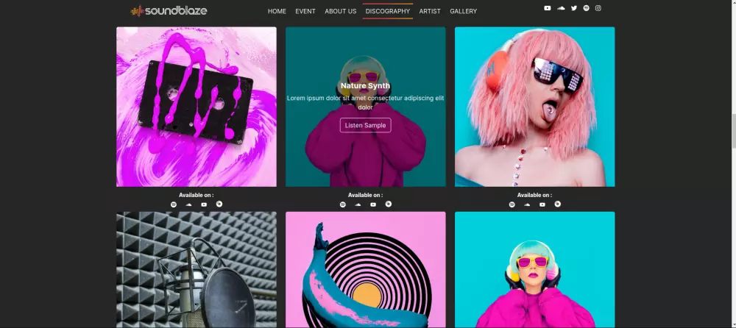
Task: Open SoundCloud under the cassette tape album
Action: pyautogui.click(x=188, y=204)
